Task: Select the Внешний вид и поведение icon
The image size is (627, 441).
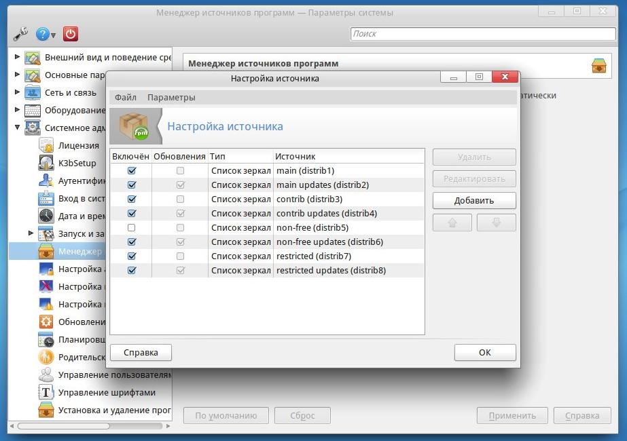Action: (33, 58)
